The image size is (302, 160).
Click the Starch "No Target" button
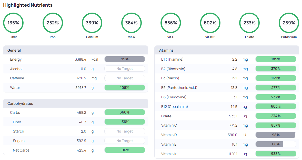click(125, 131)
